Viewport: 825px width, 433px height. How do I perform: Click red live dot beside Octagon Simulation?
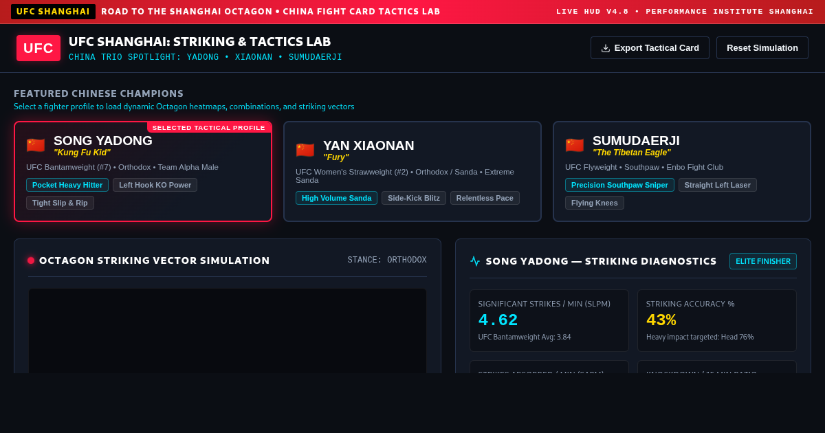click(x=31, y=260)
